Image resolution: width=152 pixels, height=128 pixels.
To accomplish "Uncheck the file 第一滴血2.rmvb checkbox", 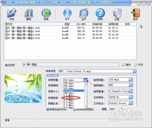I will 6,31.
